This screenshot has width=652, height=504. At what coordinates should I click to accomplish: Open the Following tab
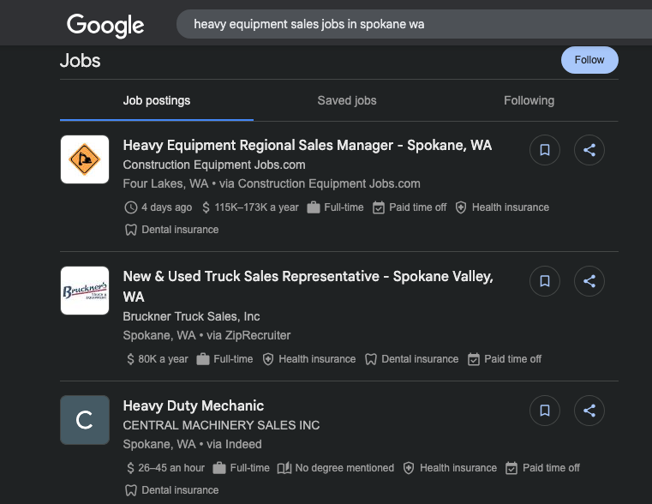tap(529, 100)
